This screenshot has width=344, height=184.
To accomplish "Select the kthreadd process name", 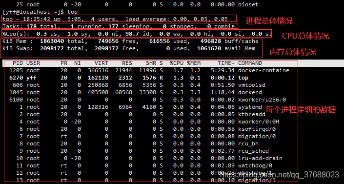I will 252,114.
